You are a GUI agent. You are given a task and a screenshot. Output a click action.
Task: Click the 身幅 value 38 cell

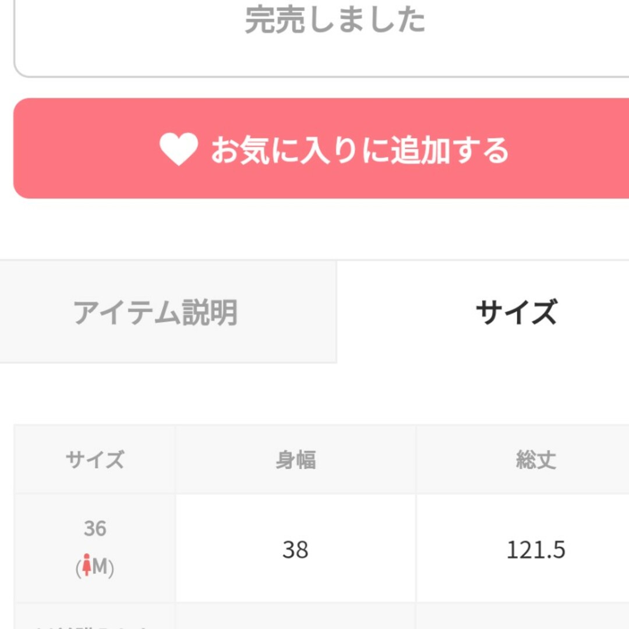pyautogui.click(x=296, y=549)
